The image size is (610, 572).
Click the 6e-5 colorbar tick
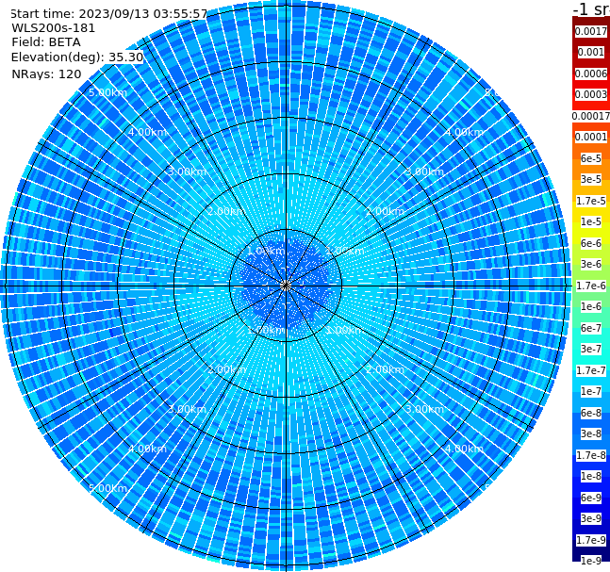pyautogui.click(x=591, y=158)
